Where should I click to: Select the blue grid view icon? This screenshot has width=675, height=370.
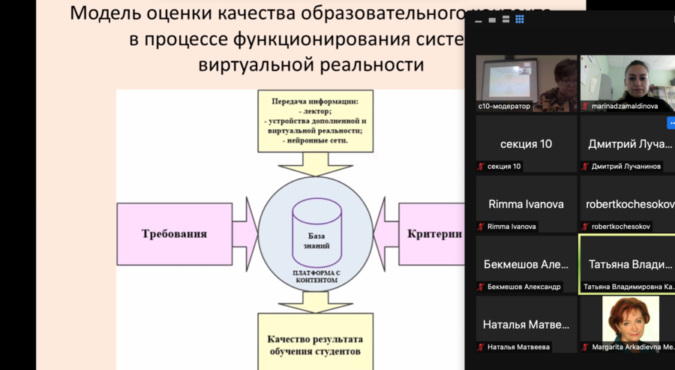pos(519,20)
